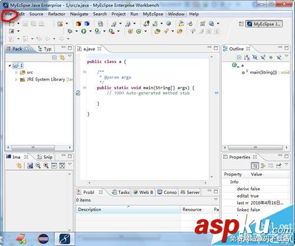
Task: Click Fit to window icon in Image Preview
Action: tap(62, 166)
